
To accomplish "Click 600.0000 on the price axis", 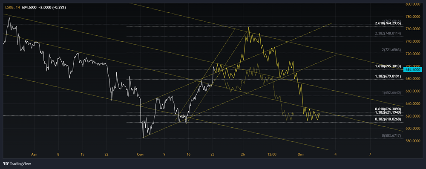I will (413, 129).
